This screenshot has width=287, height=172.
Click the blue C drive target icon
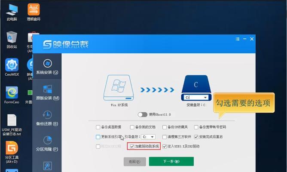pyautogui.click(x=196, y=84)
